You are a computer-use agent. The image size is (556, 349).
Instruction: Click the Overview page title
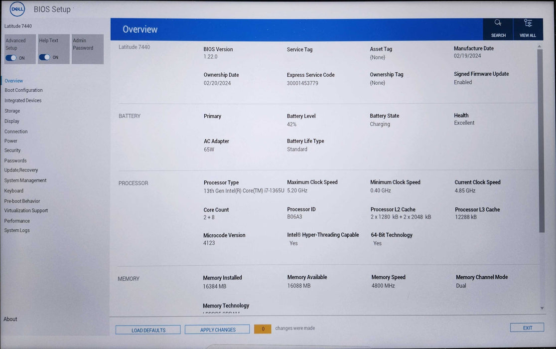click(x=140, y=29)
